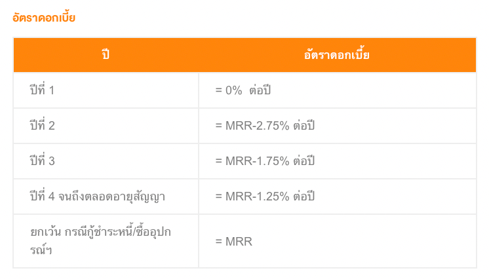489x279 pixels.
Task: Click the equals sign before MRR-1.25%
Action: click(219, 196)
